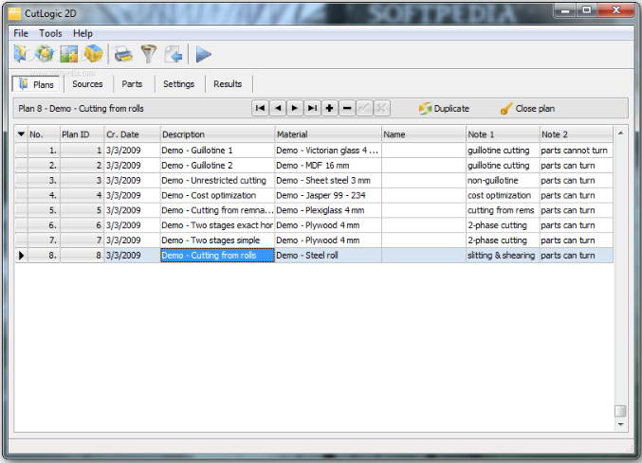The width and height of the screenshot is (642, 463).
Task: Select 'Demo - Cutting from remna...' cell
Action: [x=217, y=210]
